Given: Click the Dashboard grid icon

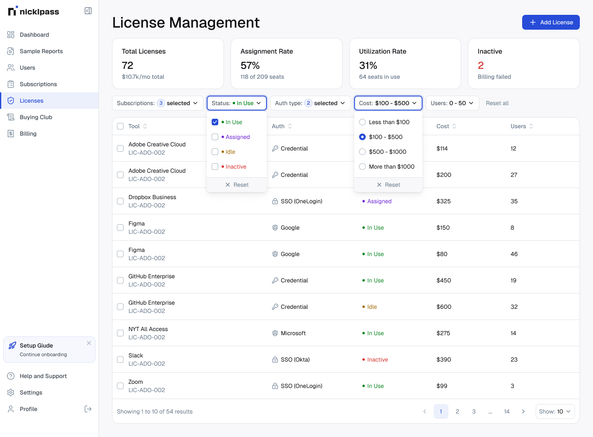Looking at the screenshot, I should pos(11,35).
